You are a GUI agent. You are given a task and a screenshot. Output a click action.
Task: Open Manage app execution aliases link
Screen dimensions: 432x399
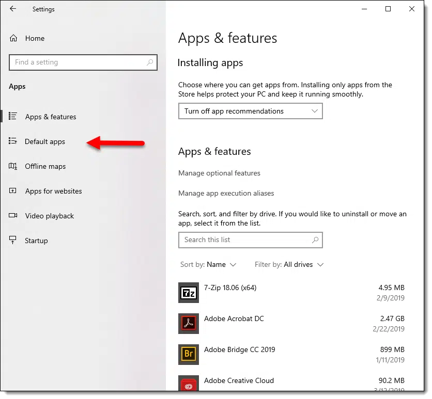[x=226, y=193]
